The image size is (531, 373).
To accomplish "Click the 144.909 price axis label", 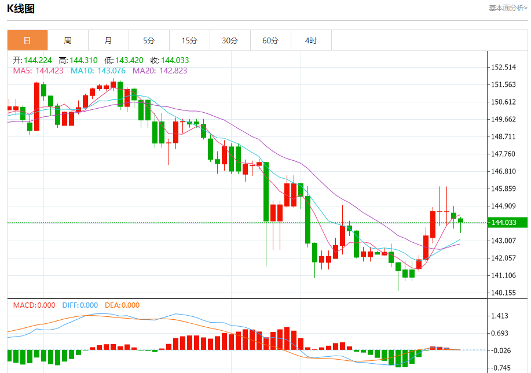I will 504,206.
